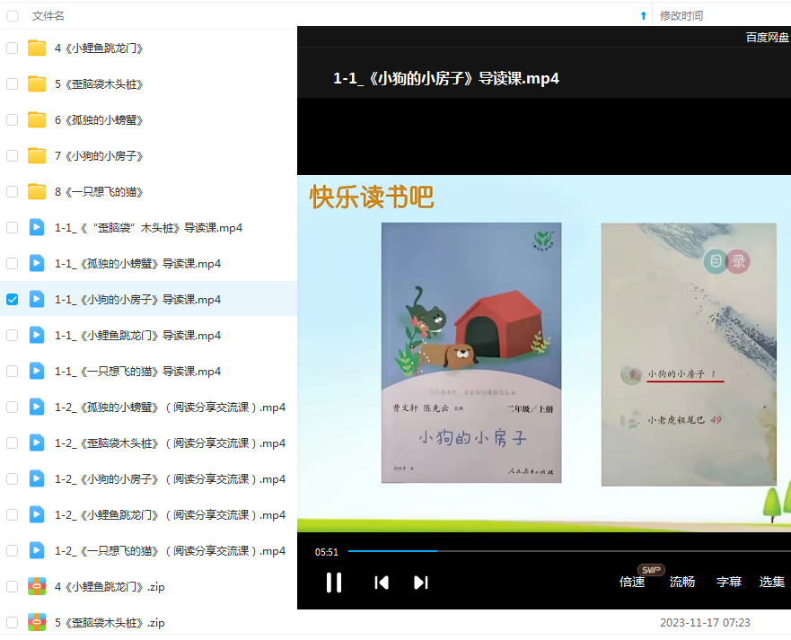Click video icon of 1-2_《歪脑袋木头桩》 sharing lesson
Screen dimensions: 791x640
tap(36, 443)
